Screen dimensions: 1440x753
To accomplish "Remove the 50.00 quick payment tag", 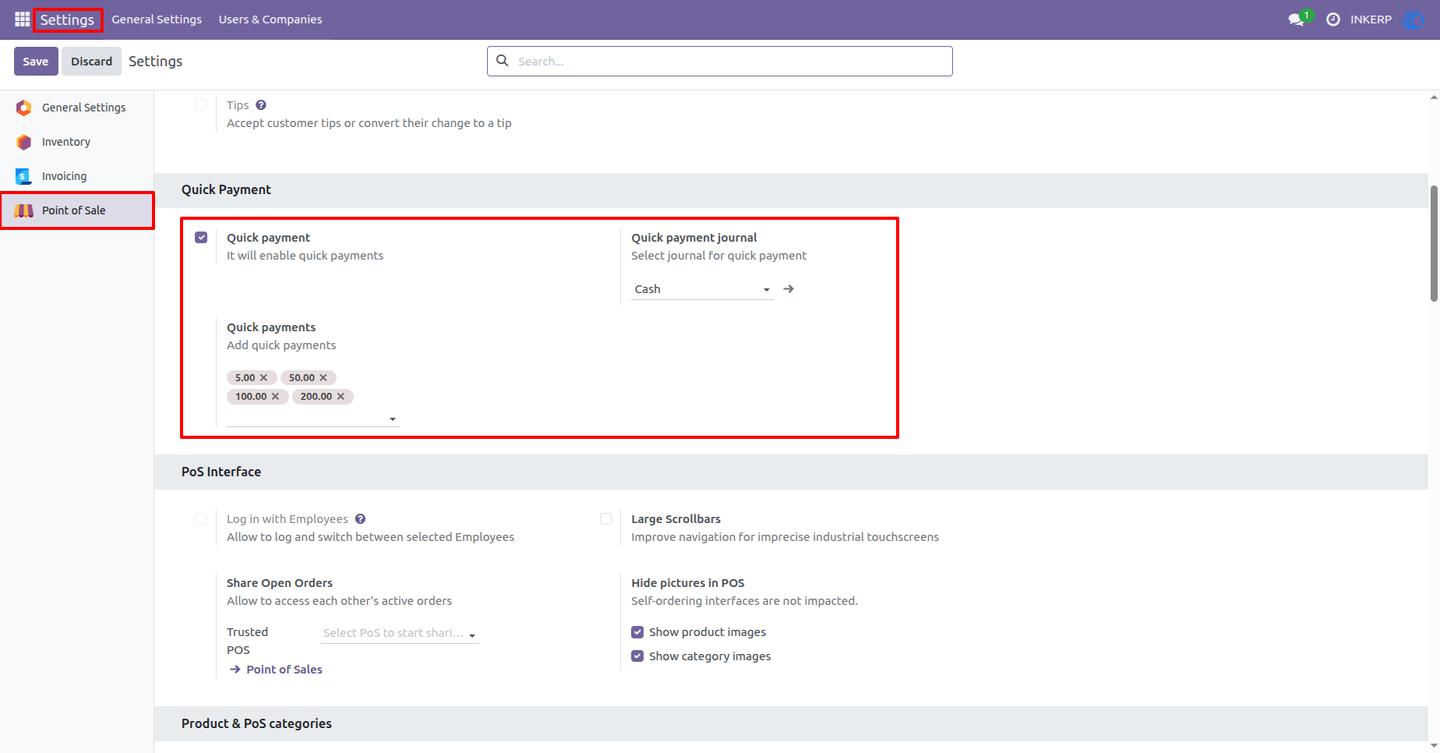I will pos(323,378).
